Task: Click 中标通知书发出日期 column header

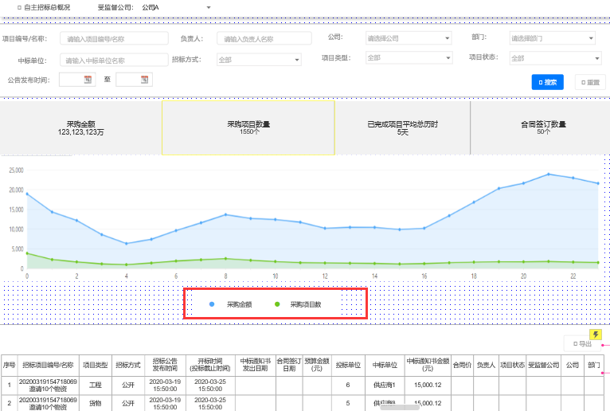Action: tap(255, 365)
